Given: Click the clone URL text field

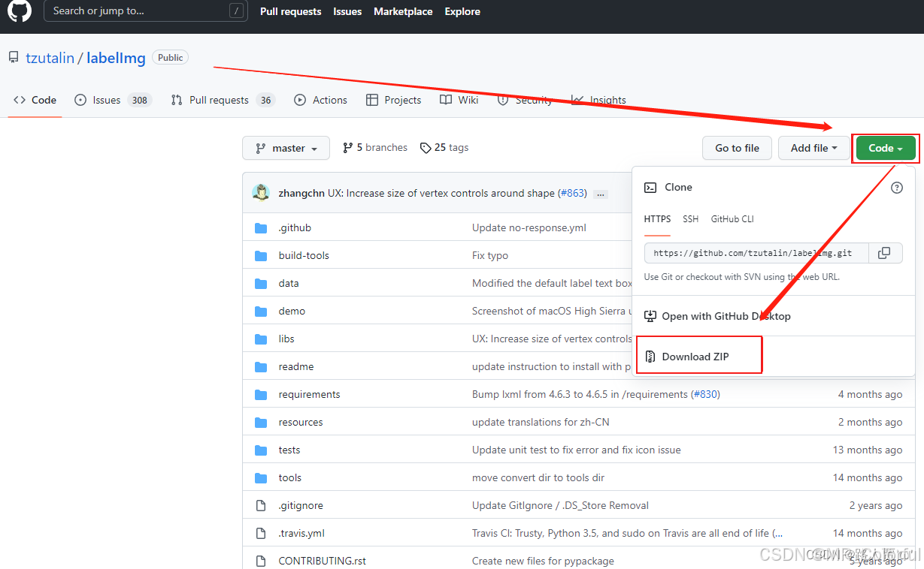Looking at the screenshot, I should pyautogui.click(x=756, y=253).
